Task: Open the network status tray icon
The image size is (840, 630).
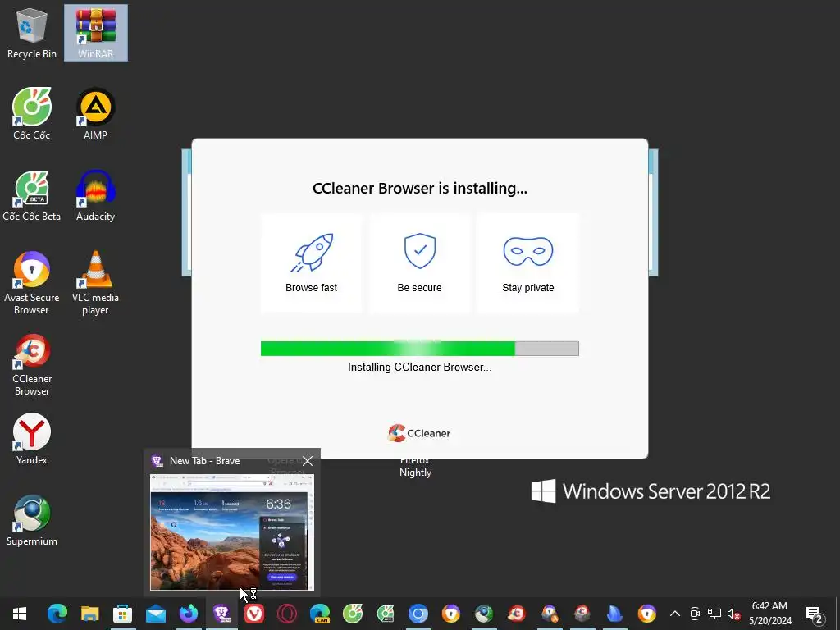Action: (714, 614)
